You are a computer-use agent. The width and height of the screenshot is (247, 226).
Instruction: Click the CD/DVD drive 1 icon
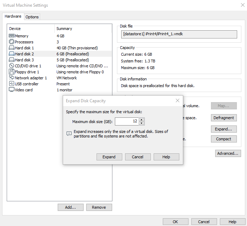click(x=12, y=66)
